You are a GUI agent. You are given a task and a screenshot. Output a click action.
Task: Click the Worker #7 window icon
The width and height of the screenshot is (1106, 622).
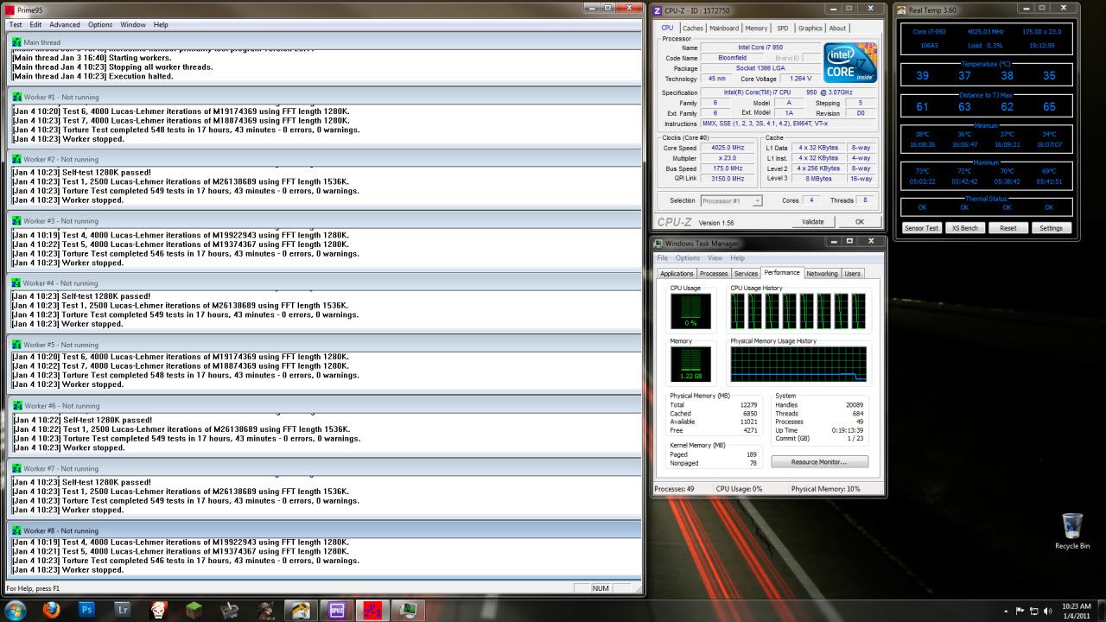(x=16, y=468)
